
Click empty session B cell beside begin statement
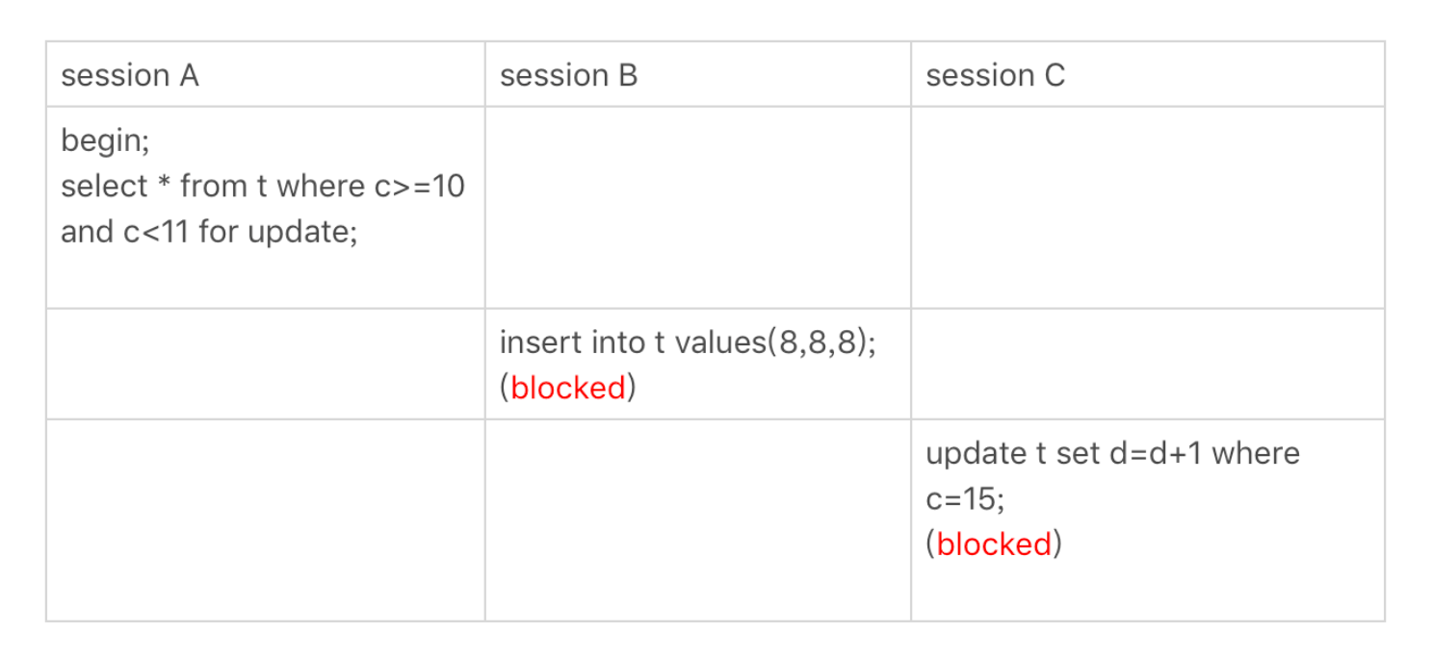coord(697,208)
